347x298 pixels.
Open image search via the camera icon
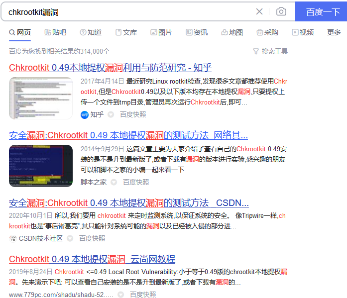pos(281,11)
